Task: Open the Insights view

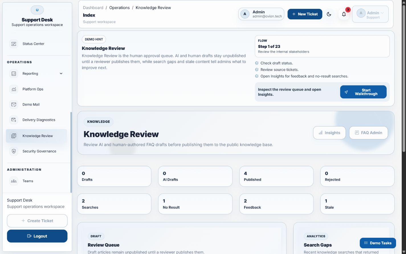Action: pyautogui.click(x=329, y=133)
